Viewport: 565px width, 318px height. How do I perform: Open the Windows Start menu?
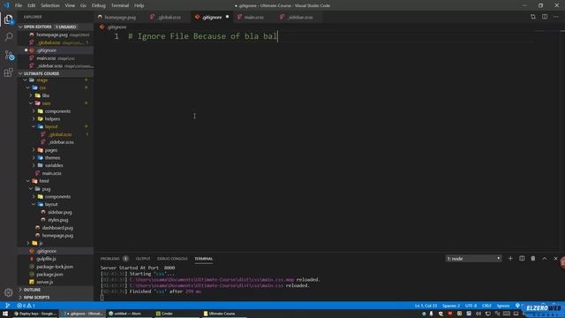5,314
